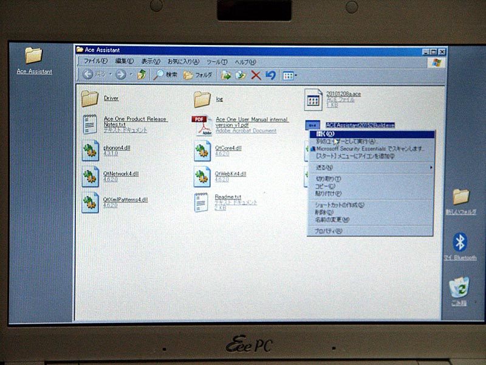Click the Bluetooth icon on desktop
This screenshot has height=365, width=486.
[x=460, y=242]
